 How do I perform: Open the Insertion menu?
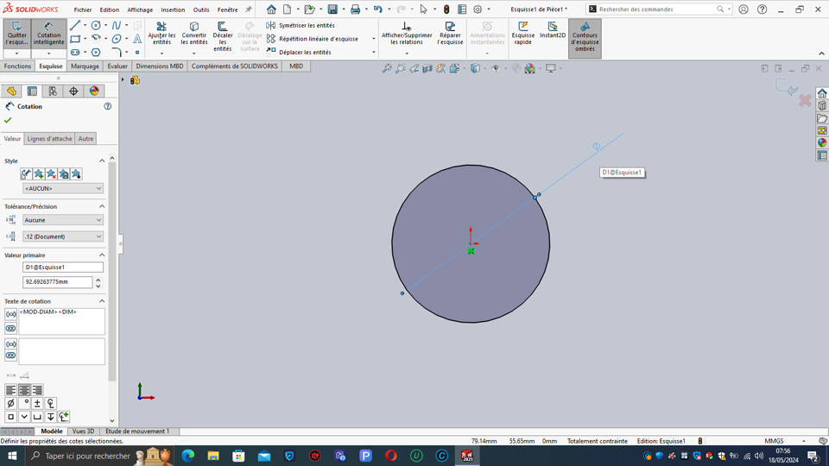173,9
